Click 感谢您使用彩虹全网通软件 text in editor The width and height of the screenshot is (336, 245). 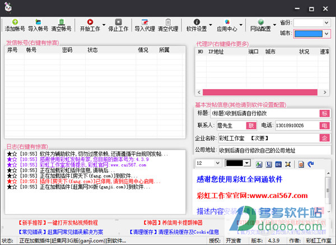(x=240, y=179)
